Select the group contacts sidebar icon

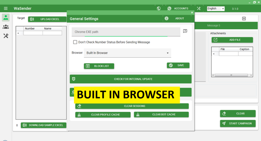(6, 27)
